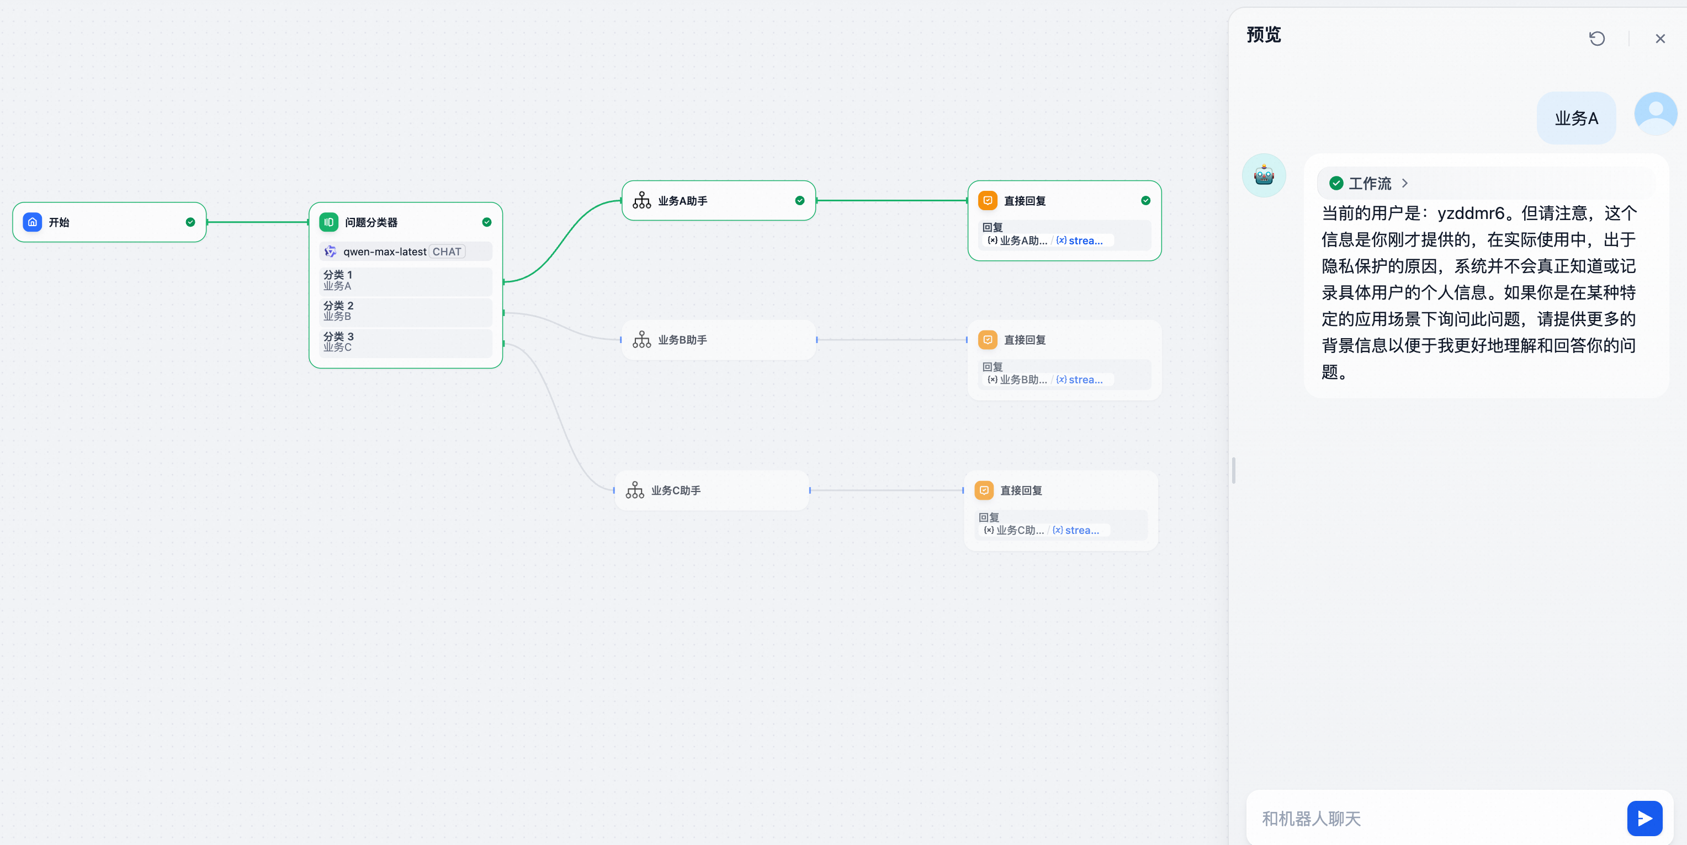The width and height of the screenshot is (1687, 845).
Task: Click the 业务C助手 workflow icon
Action: click(x=635, y=490)
